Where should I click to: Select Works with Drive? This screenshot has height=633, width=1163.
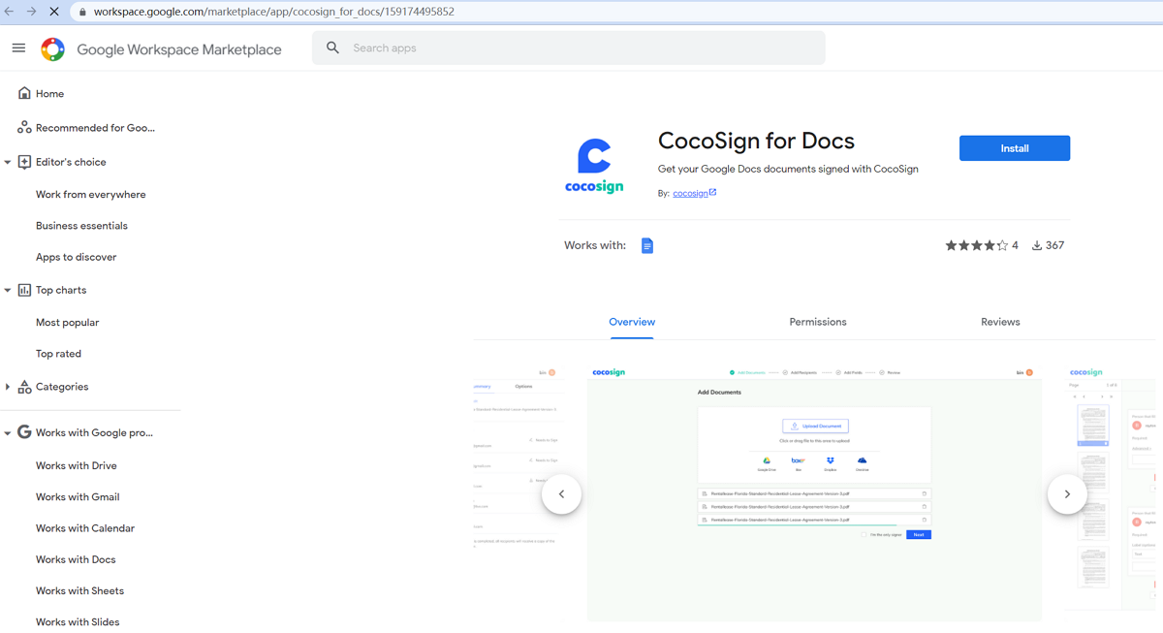click(x=76, y=466)
